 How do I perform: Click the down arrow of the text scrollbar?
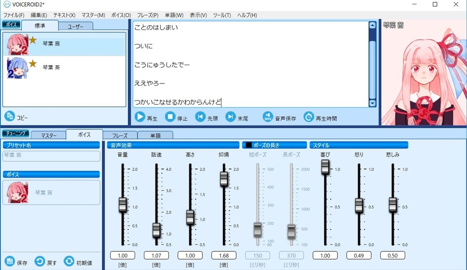click(x=372, y=103)
